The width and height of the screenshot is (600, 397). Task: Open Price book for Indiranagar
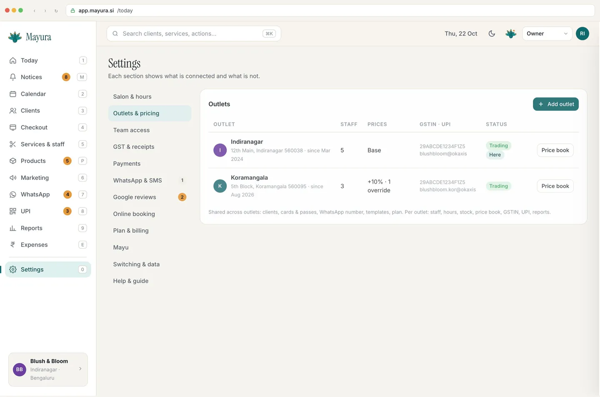[555, 150]
